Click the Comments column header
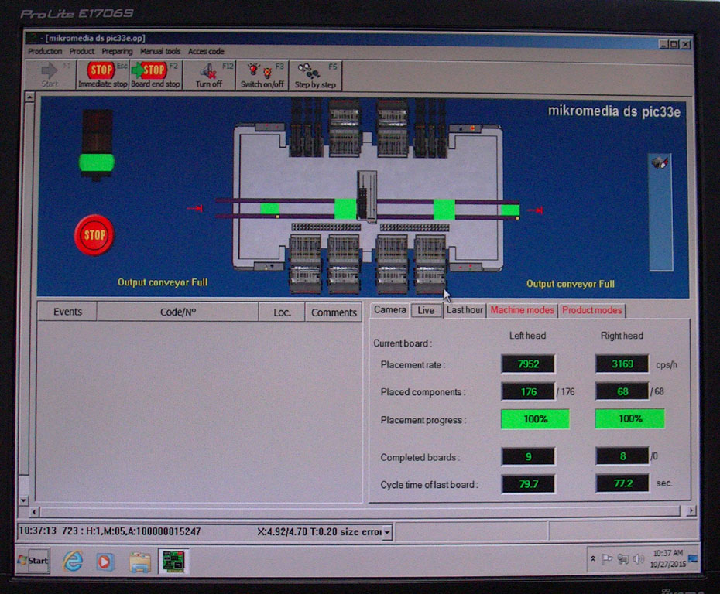 [334, 312]
